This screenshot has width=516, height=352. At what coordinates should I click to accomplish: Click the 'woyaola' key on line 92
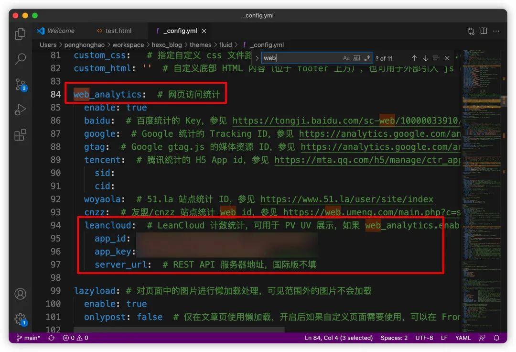click(102, 199)
